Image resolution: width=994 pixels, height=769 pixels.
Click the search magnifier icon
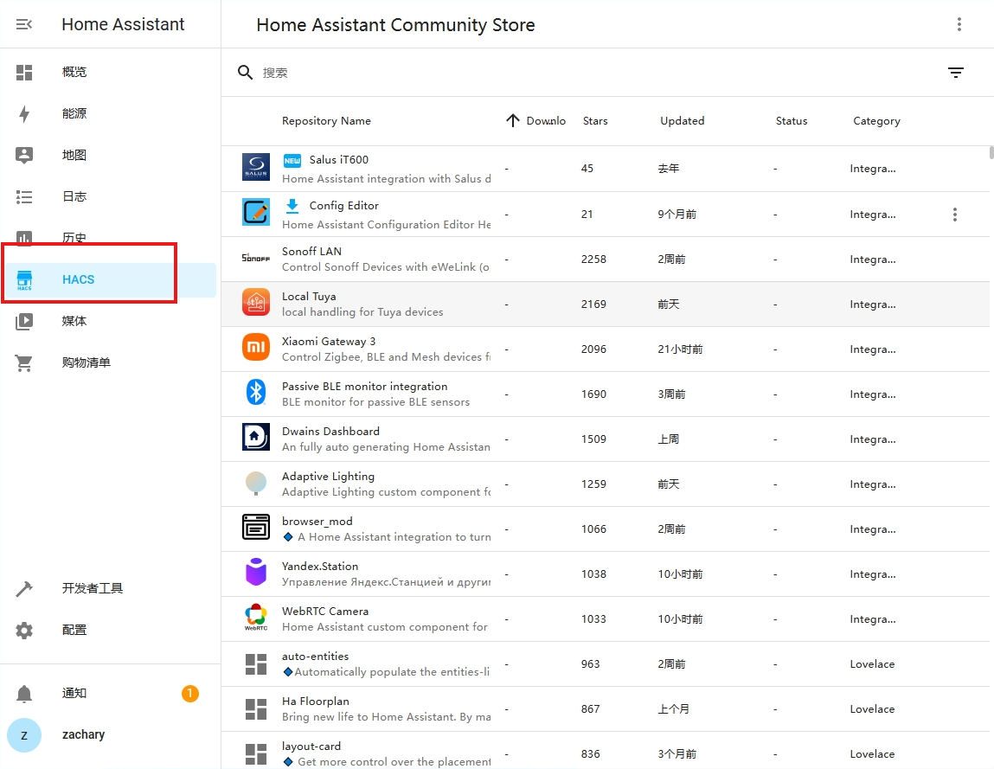pos(245,73)
